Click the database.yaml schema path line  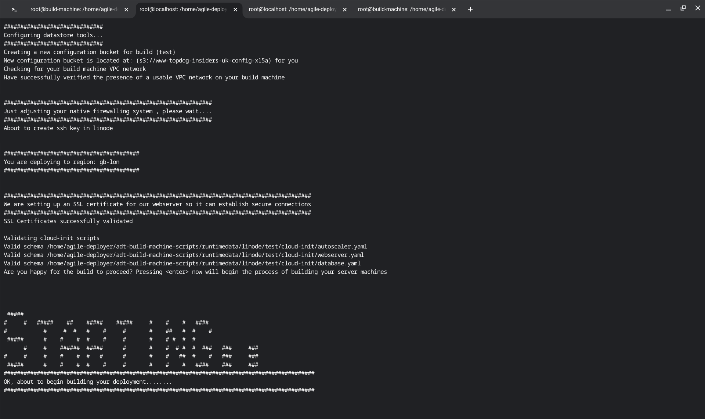coord(182,264)
